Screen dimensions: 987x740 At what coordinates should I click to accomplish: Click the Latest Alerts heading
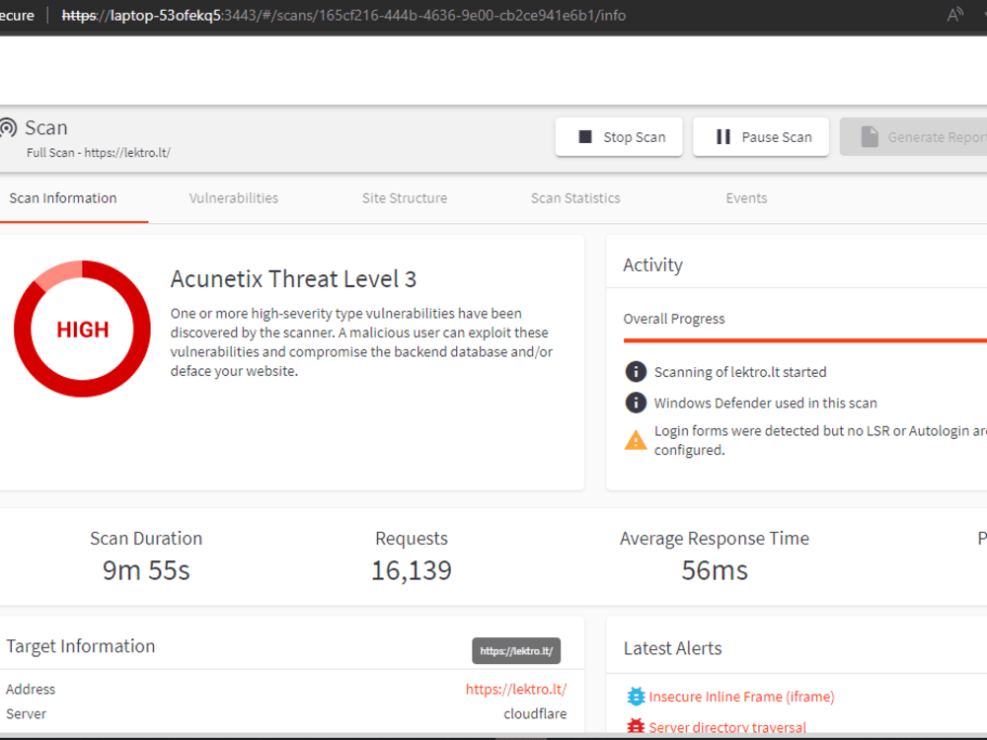[672, 648]
